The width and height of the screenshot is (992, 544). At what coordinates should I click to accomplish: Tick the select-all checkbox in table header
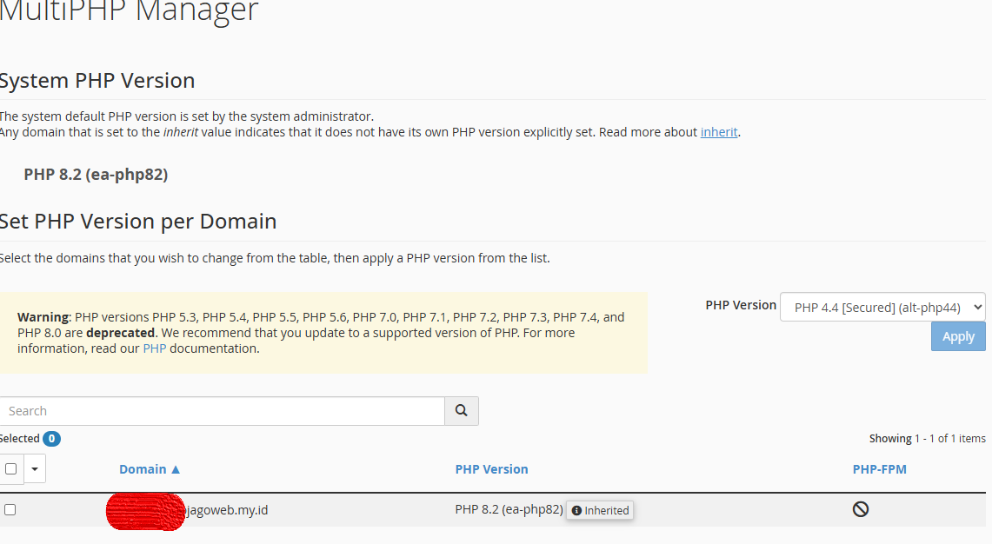(x=10, y=469)
